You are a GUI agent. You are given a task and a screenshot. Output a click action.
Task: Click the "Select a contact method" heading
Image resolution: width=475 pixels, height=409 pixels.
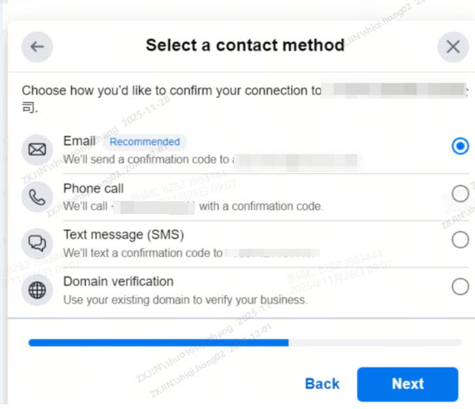[x=245, y=45]
